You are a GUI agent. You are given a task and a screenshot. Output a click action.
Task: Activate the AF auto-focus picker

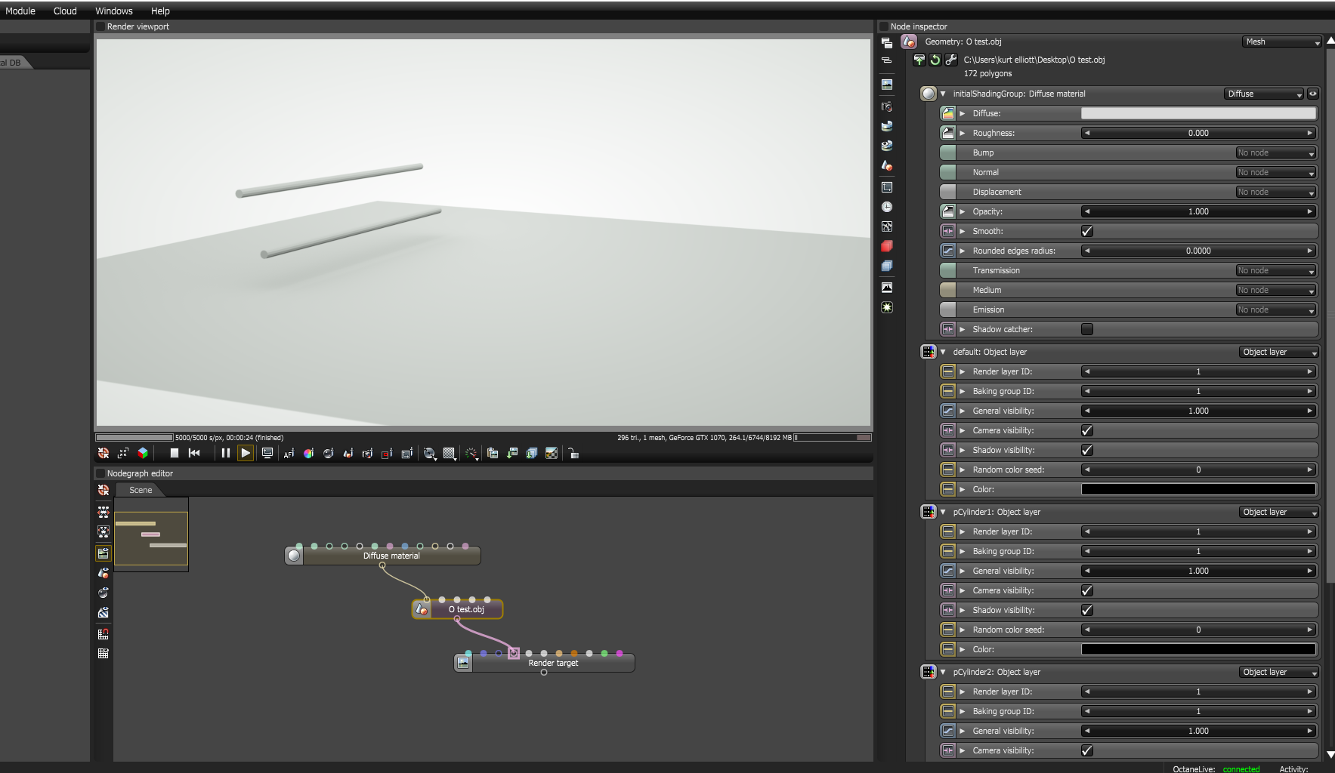coord(289,453)
